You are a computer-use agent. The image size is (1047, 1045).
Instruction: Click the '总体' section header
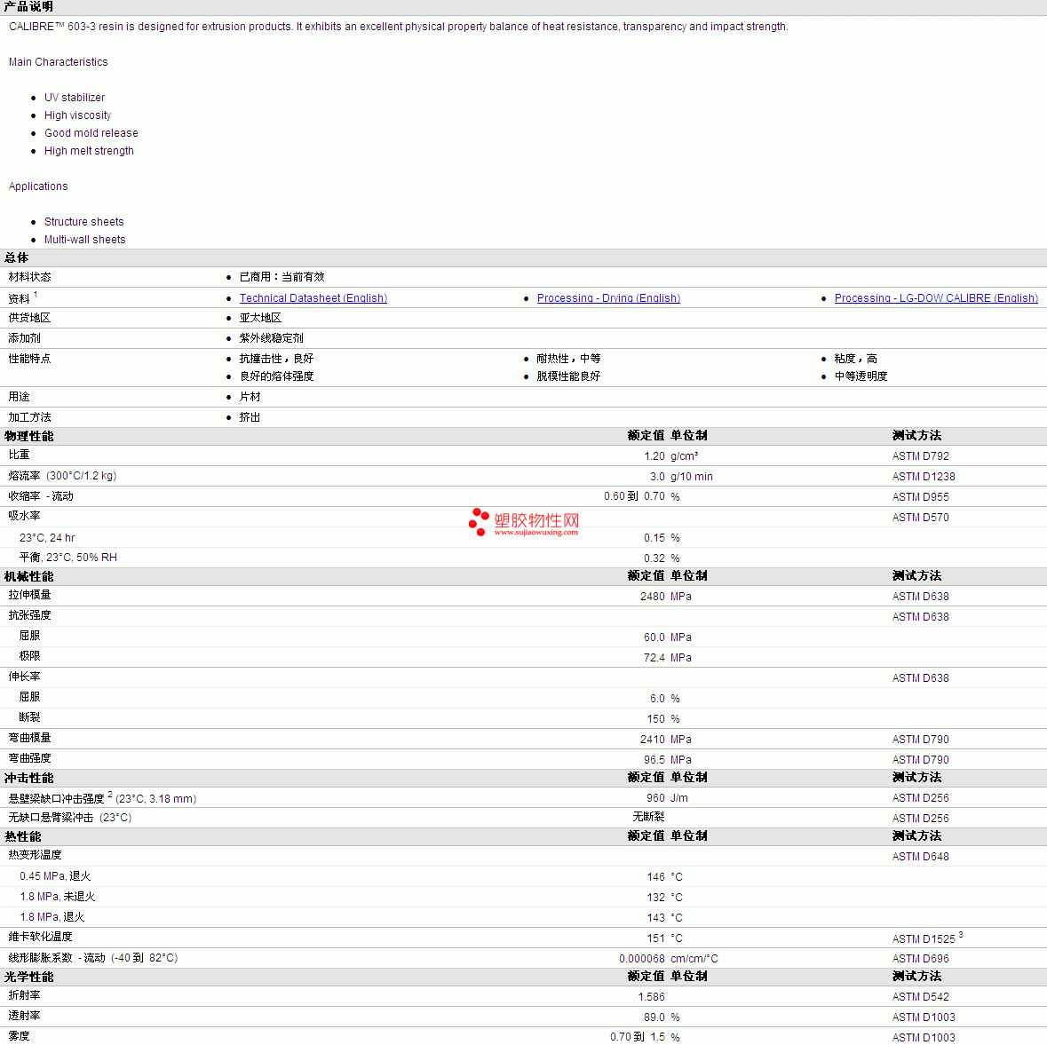[17, 257]
